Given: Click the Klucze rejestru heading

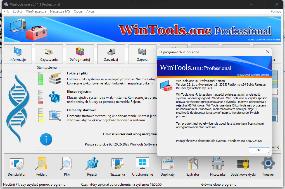Looking at the screenshot, I should [x=79, y=92].
